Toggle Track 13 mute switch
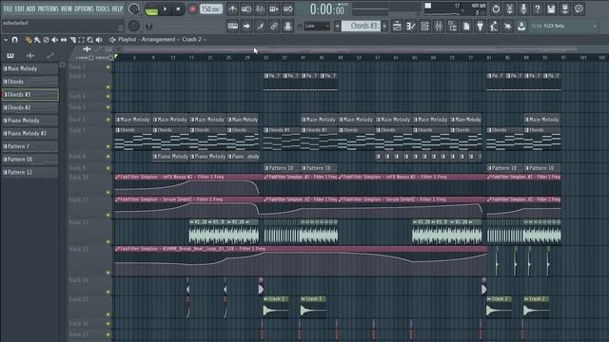Image resolution: width=609 pixels, height=342 pixels. point(108,273)
